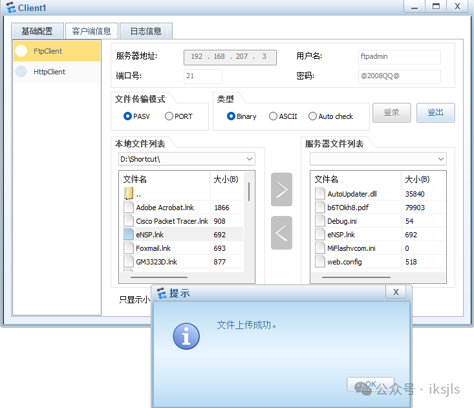The image size is (474, 408).
Task: Click the download left-arrow transfer button
Action: (281, 233)
